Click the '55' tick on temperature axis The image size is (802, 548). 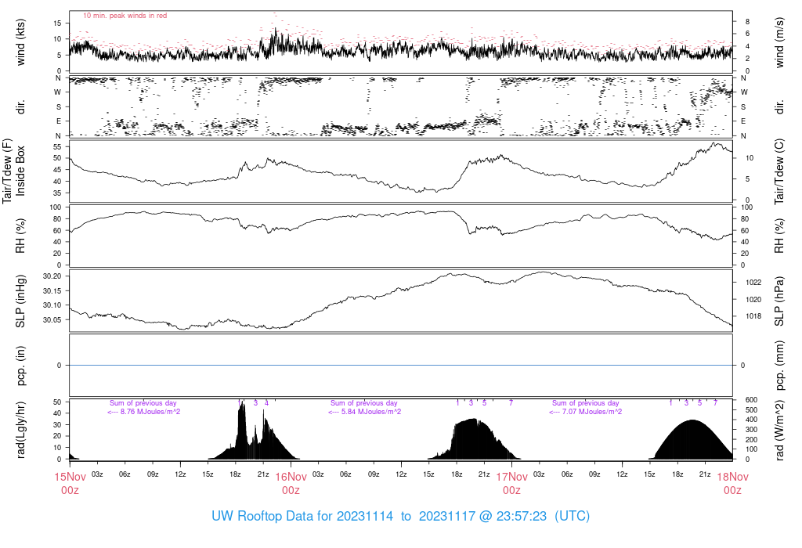pos(56,146)
